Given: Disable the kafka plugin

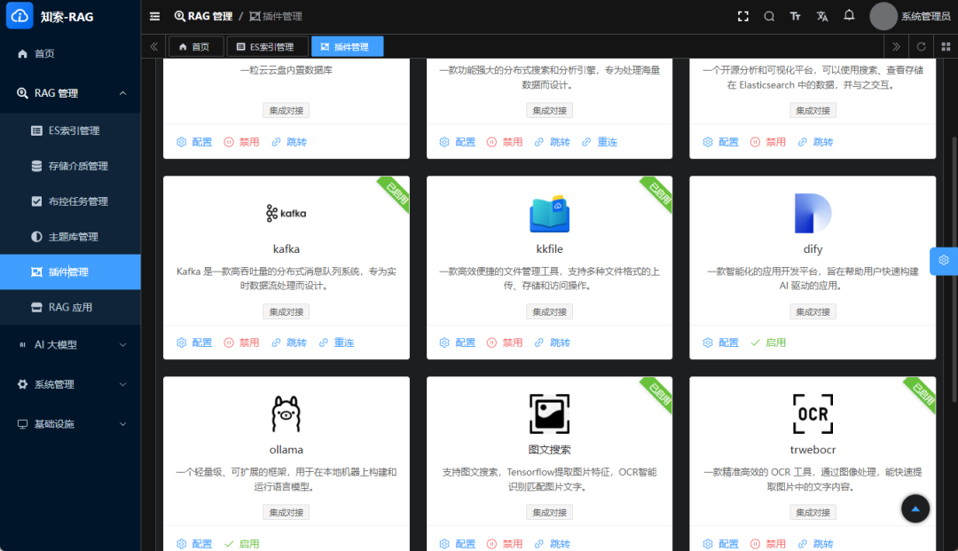Looking at the screenshot, I should coord(241,342).
